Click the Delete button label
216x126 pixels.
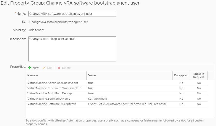click(x=66, y=68)
